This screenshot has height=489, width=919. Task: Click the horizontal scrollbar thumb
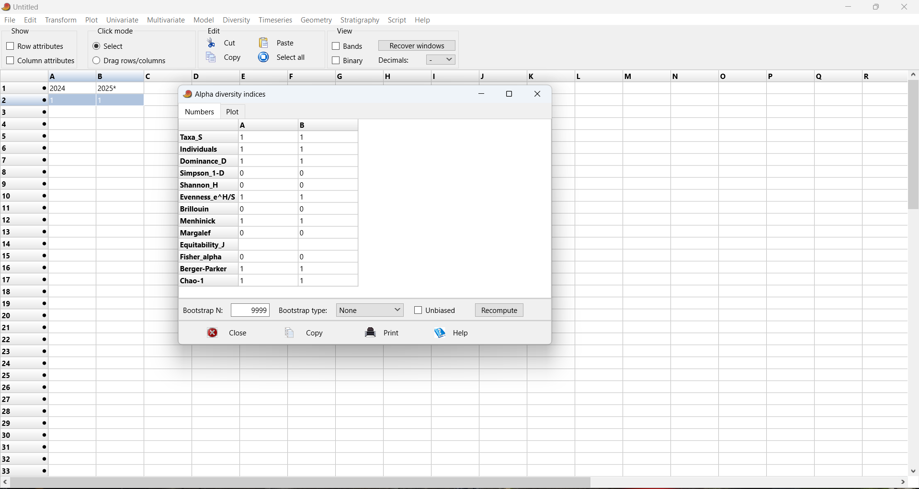tap(300, 483)
